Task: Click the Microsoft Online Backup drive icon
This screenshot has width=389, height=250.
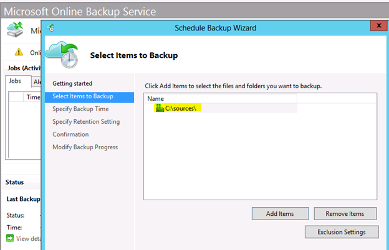Action: tap(15, 30)
